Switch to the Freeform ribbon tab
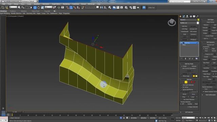Image resolution: width=217 pixels, height=122 pixels. pyautogui.click(x=13, y=11)
